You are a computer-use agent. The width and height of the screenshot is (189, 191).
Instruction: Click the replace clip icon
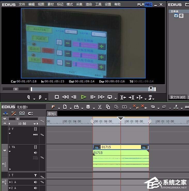coord(124,107)
